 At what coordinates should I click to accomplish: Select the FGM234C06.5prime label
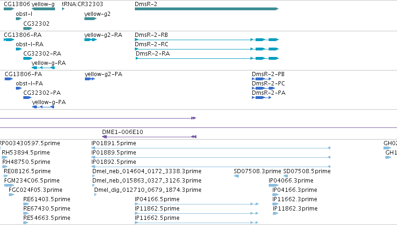pyautogui.click(x=32, y=181)
